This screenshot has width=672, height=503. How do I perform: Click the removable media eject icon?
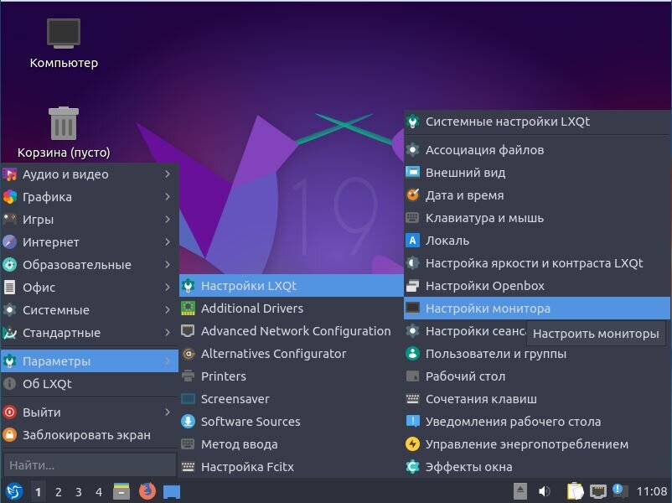[520, 491]
